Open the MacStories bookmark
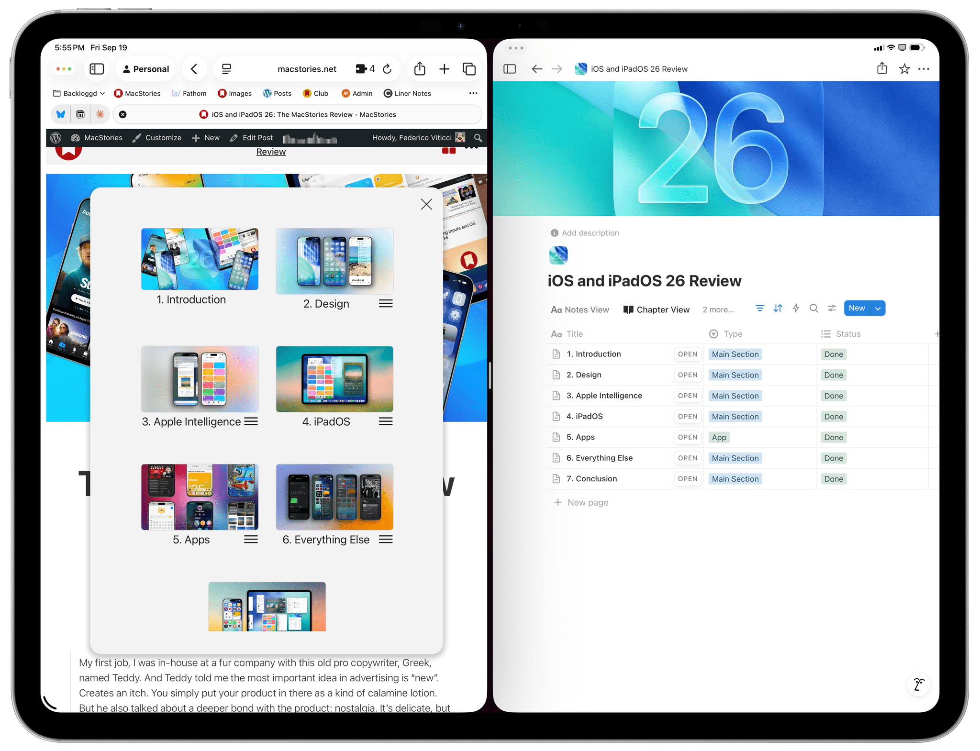This screenshot has width=980, height=751. (x=137, y=93)
